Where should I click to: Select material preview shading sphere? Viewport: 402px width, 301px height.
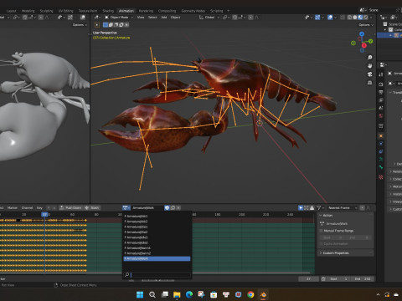pos(360,18)
